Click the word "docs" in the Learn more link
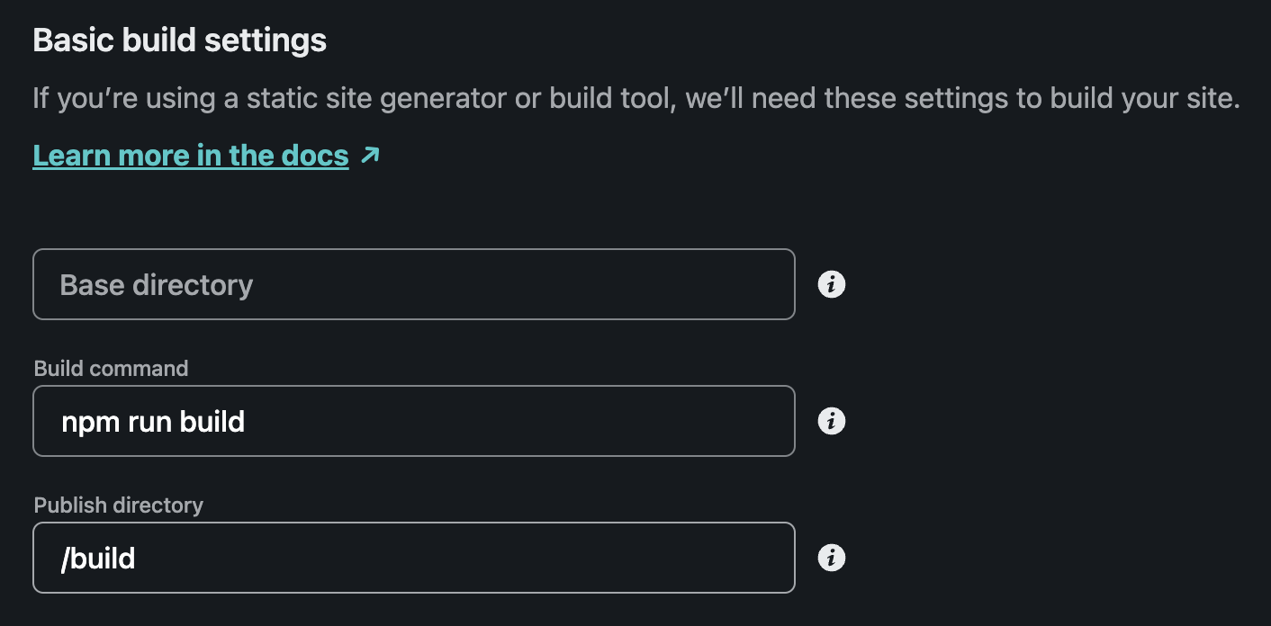This screenshot has width=1271, height=626. coord(314,156)
